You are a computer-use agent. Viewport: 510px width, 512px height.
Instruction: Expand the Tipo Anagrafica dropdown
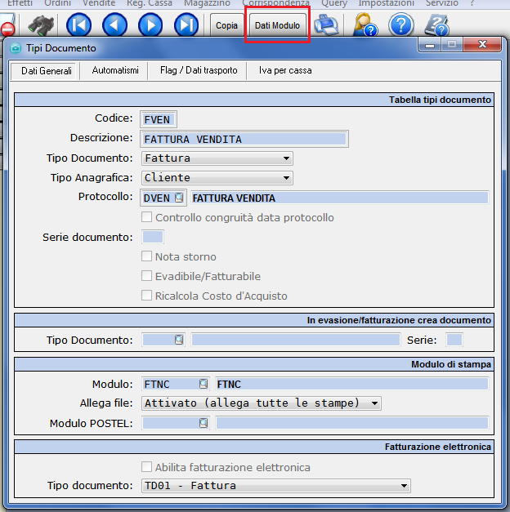(x=286, y=178)
